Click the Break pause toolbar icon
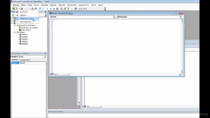The image size is (210, 118). click(x=51, y=9)
